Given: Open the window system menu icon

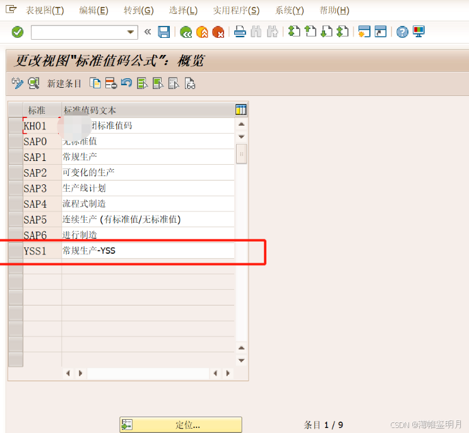Looking at the screenshot, I should point(11,9).
